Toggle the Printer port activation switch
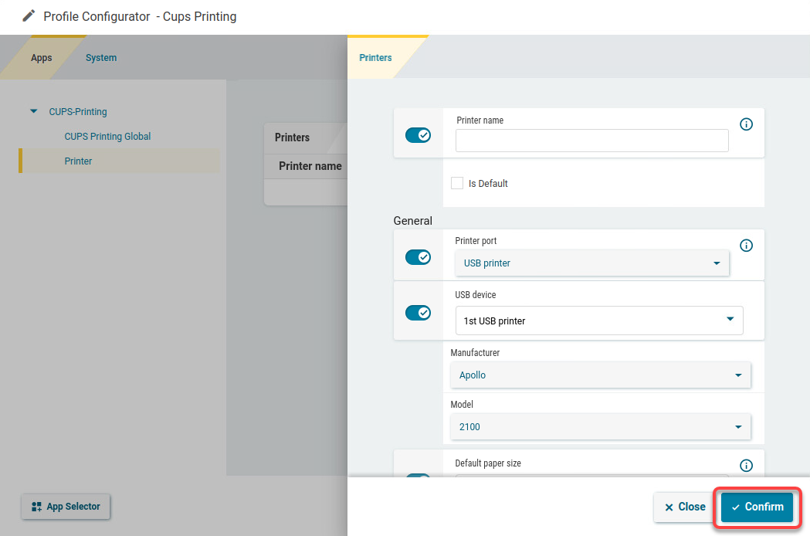 click(x=418, y=256)
